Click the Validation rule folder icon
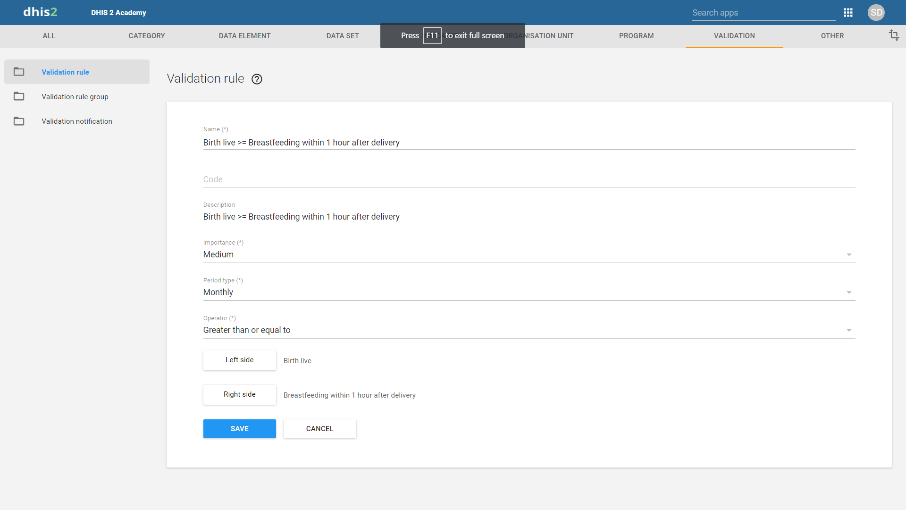Viewport: 906px width, 510px height. coord(19,72)
